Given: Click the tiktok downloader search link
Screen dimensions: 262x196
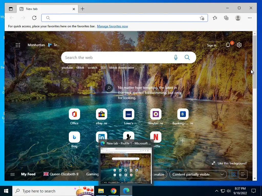Looking at the screenshot, I should (x=122, y=67).
